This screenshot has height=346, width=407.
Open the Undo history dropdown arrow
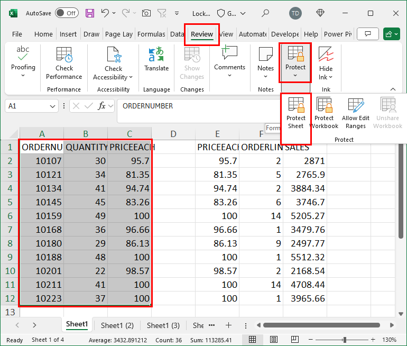click(114, 13)
